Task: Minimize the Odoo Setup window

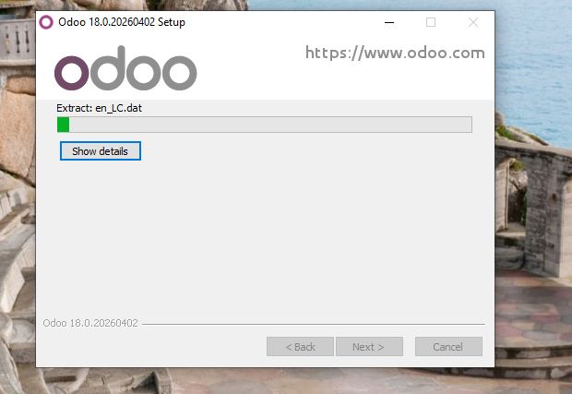Action: (x=389, y=22)
